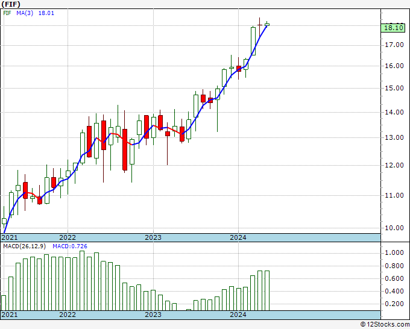
Task: Click 2024 on the price chart timeline
Action: point(238,237)
